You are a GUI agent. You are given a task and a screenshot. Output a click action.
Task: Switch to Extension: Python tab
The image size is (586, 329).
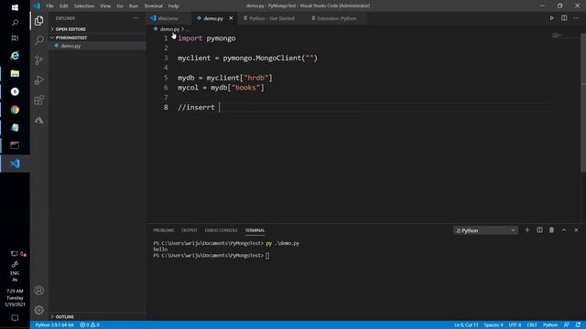[x=336, y=18]
